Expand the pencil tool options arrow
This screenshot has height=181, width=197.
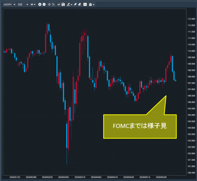(72, 5)
